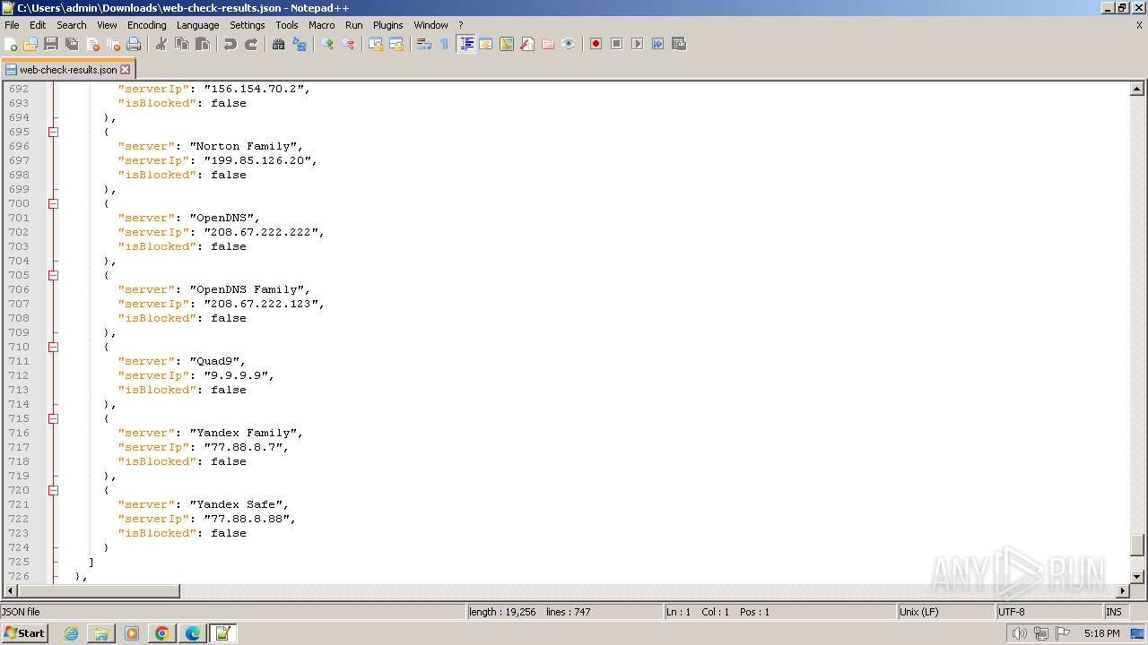Toggle word wrap
The width and height of the screenshot is (1148, 645).
424,44
